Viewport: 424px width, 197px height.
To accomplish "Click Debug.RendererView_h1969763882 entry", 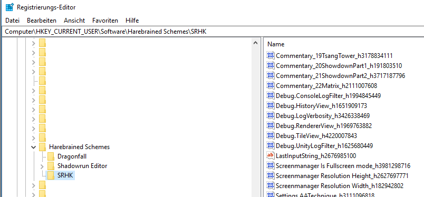I will (x=324, y=126).
